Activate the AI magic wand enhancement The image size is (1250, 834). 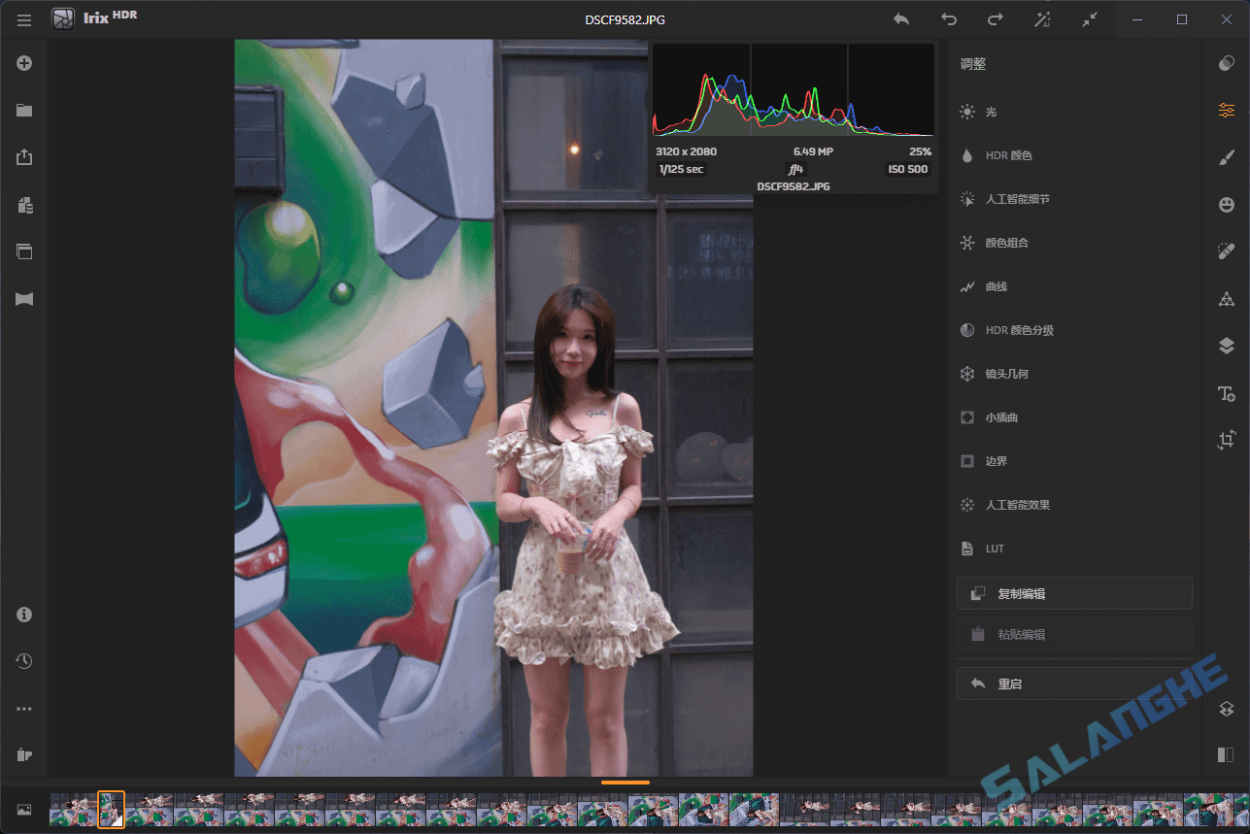point(1042,18)
